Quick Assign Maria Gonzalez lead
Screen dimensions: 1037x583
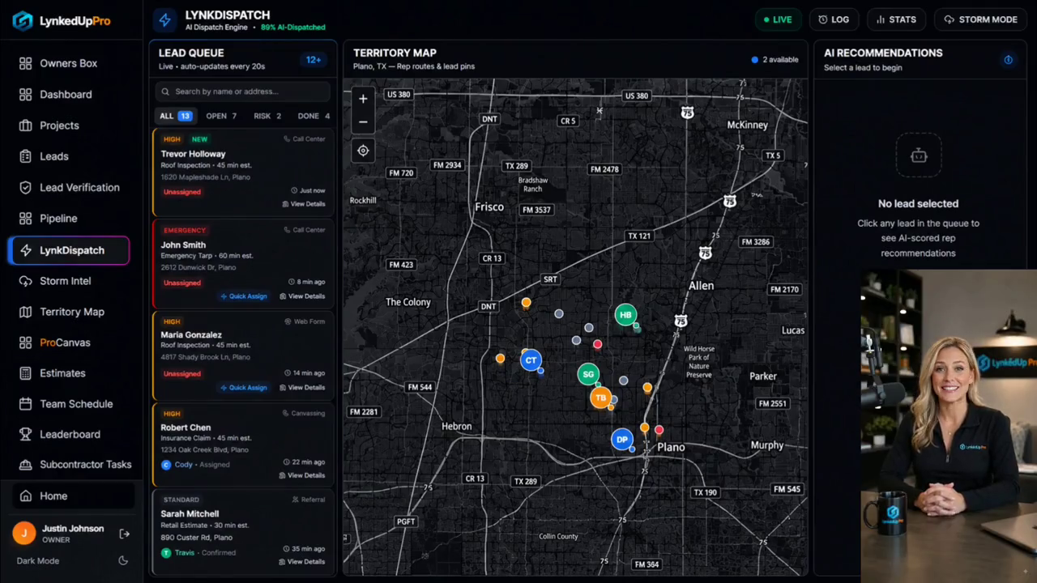[243, 388]
